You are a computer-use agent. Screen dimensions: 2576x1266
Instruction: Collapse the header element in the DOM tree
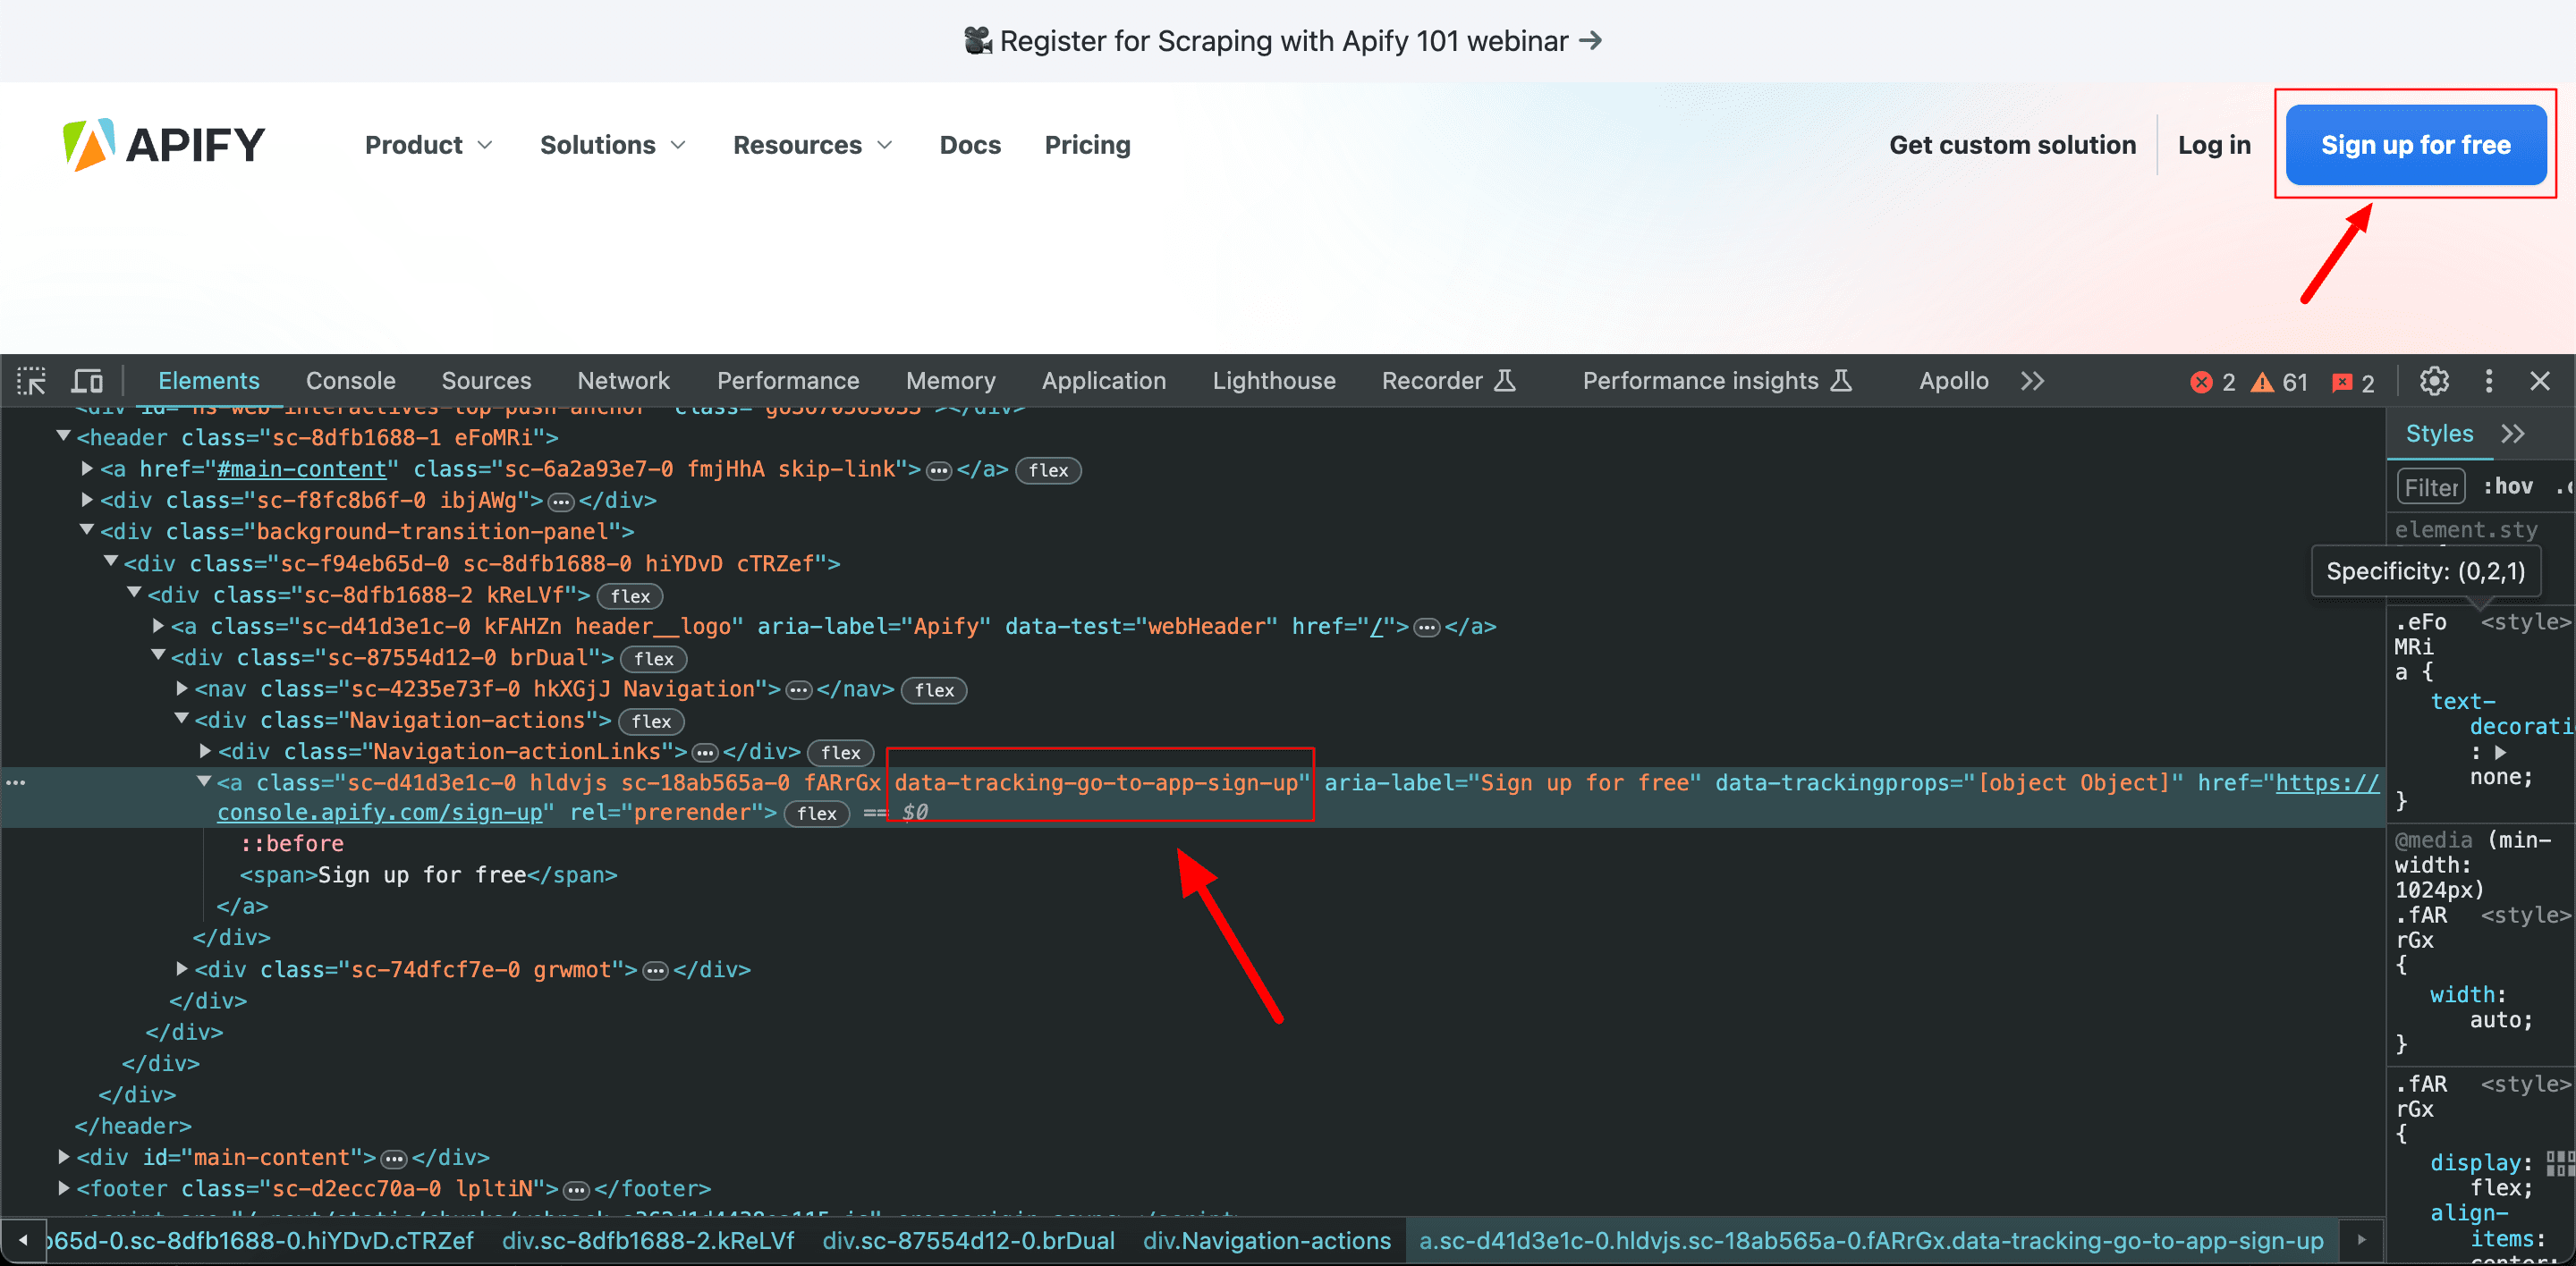[63, 435]
